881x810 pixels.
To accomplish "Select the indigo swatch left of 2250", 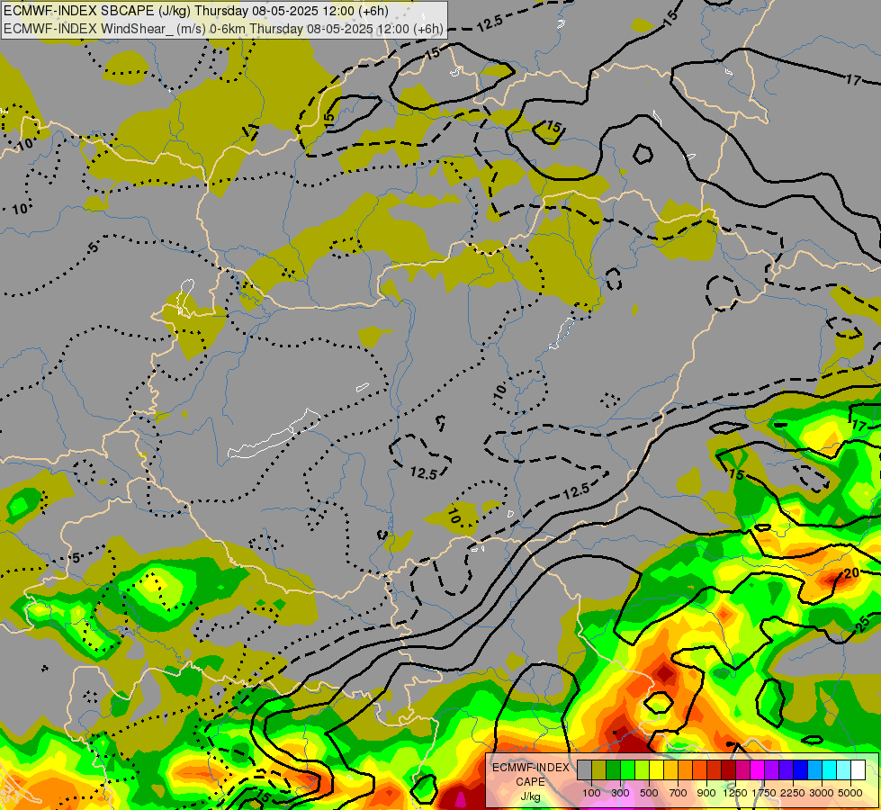I will 786,769.
